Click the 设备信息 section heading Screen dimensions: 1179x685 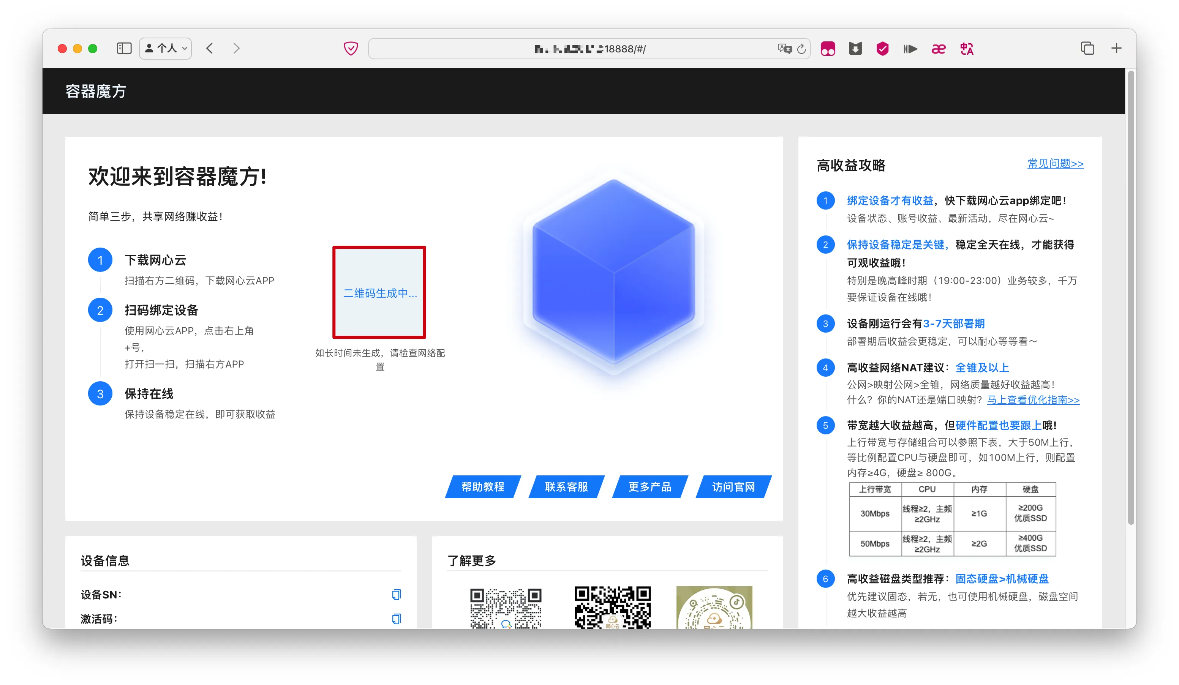pyautogui.click(x=105, y=560)
